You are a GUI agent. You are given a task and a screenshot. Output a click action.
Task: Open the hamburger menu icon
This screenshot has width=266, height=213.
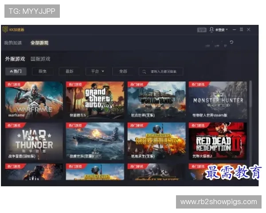tap(241, 30)
